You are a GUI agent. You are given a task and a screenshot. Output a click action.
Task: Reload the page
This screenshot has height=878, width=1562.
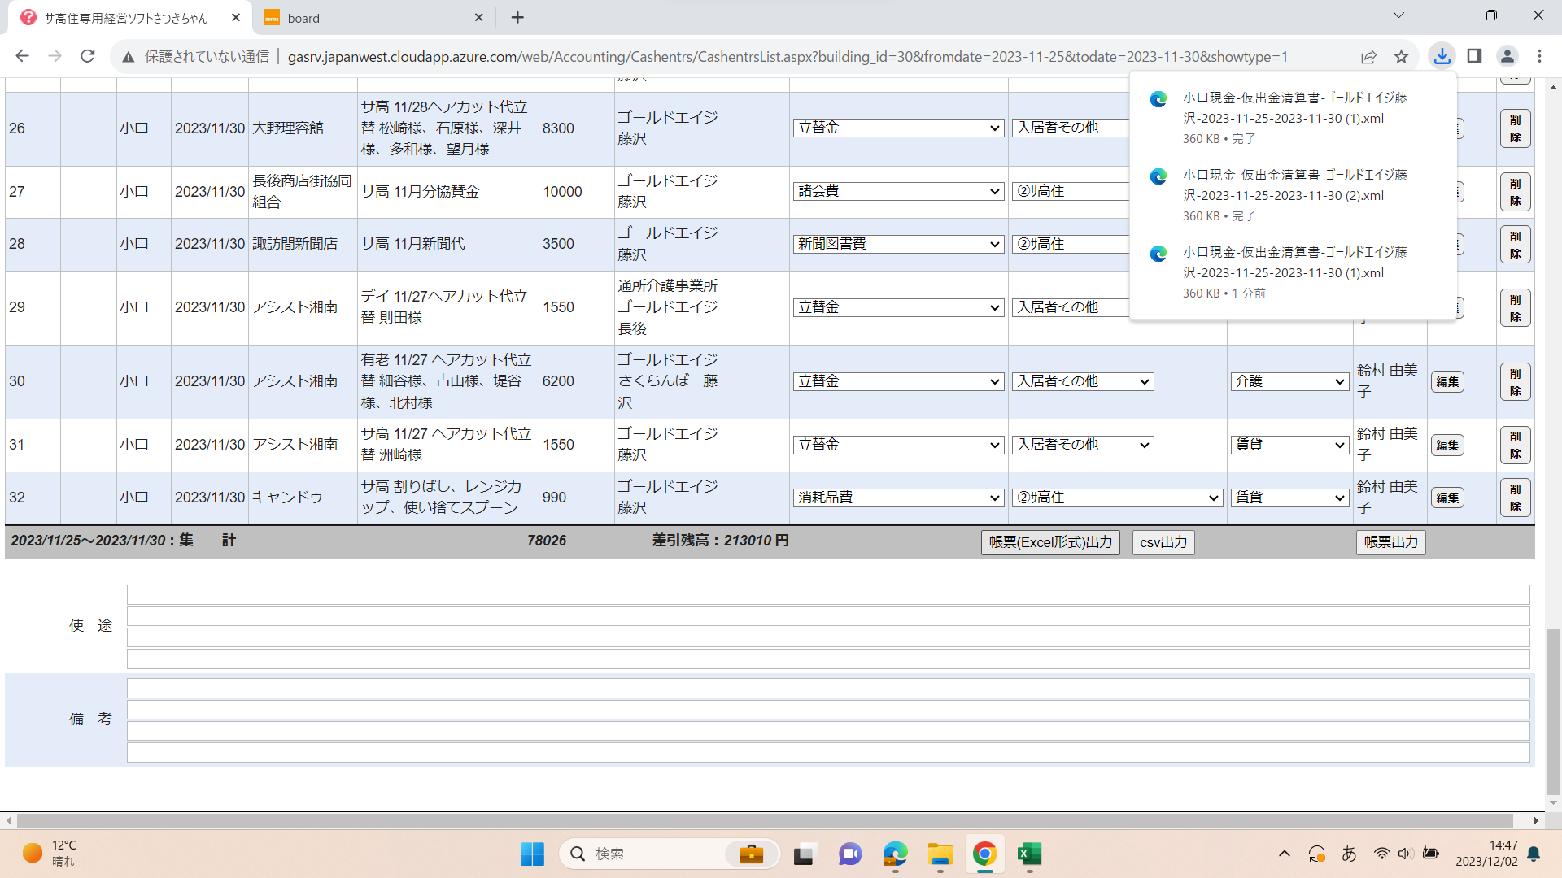(x=88, y=56)
